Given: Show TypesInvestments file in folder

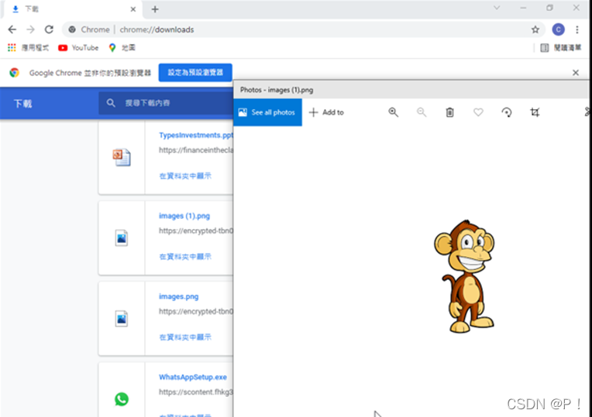Looking at the screenshot, I should pyautogui.click(x=185, y=176).
